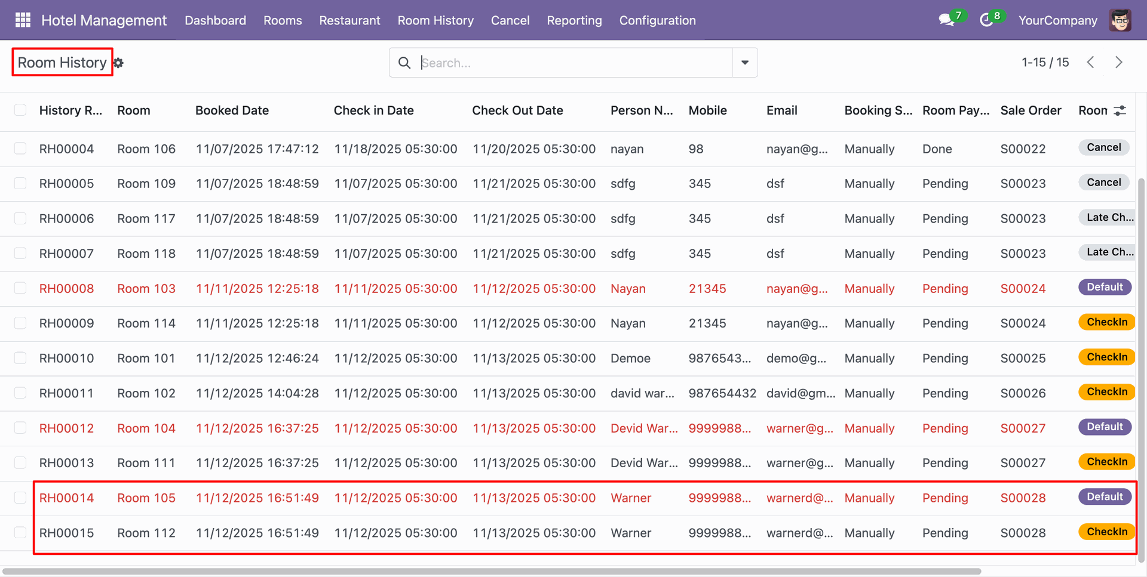Sort by Check Out Date column header
The height and width of the screenshot is (577, 1147).
click(x=517, y=110)
